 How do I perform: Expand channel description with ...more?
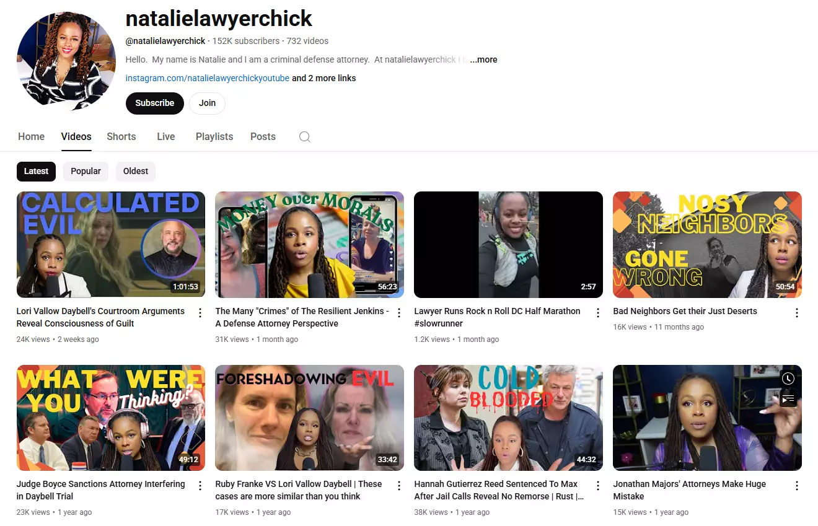(483, 59)
